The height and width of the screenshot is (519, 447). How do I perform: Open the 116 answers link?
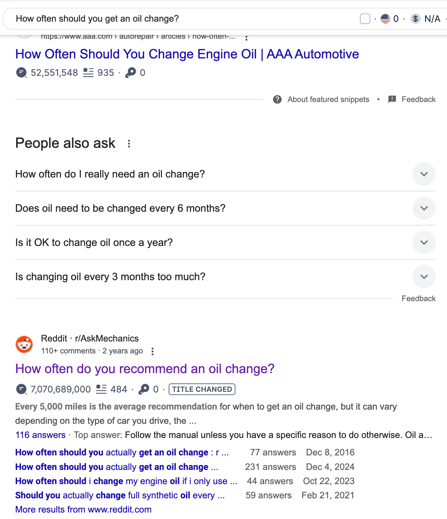click(40, 435)
